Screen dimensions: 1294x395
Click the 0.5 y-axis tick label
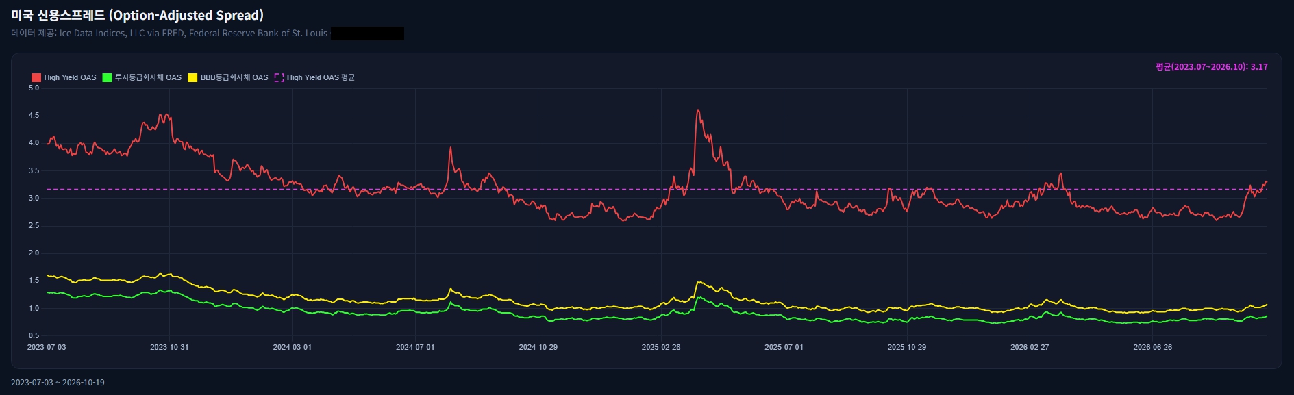pos(34,335)
